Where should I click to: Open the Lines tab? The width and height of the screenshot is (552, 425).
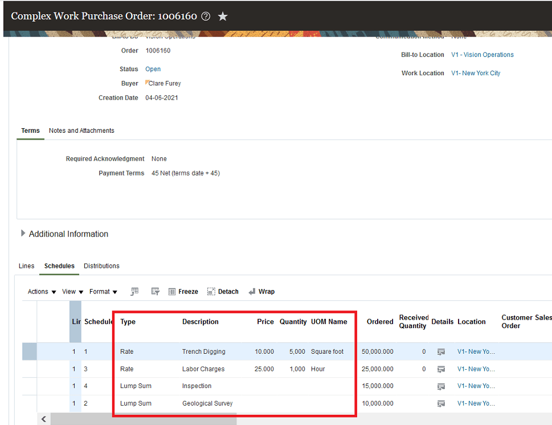[x=26, y=265]
